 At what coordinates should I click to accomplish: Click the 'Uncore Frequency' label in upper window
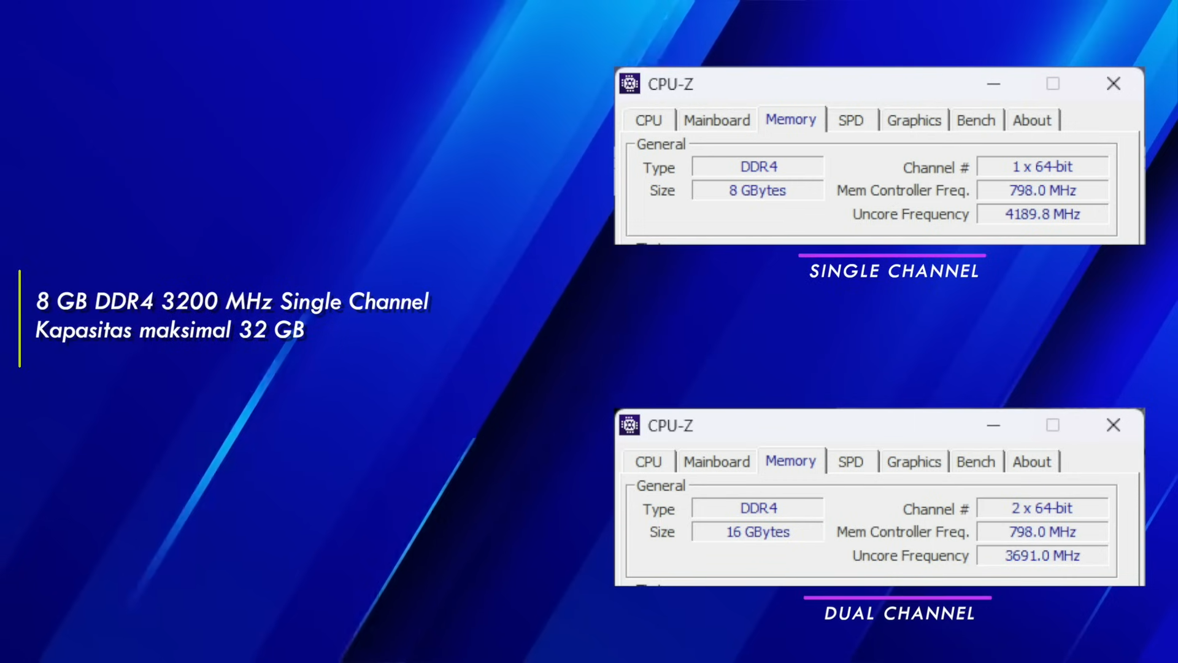pos(910,214)
